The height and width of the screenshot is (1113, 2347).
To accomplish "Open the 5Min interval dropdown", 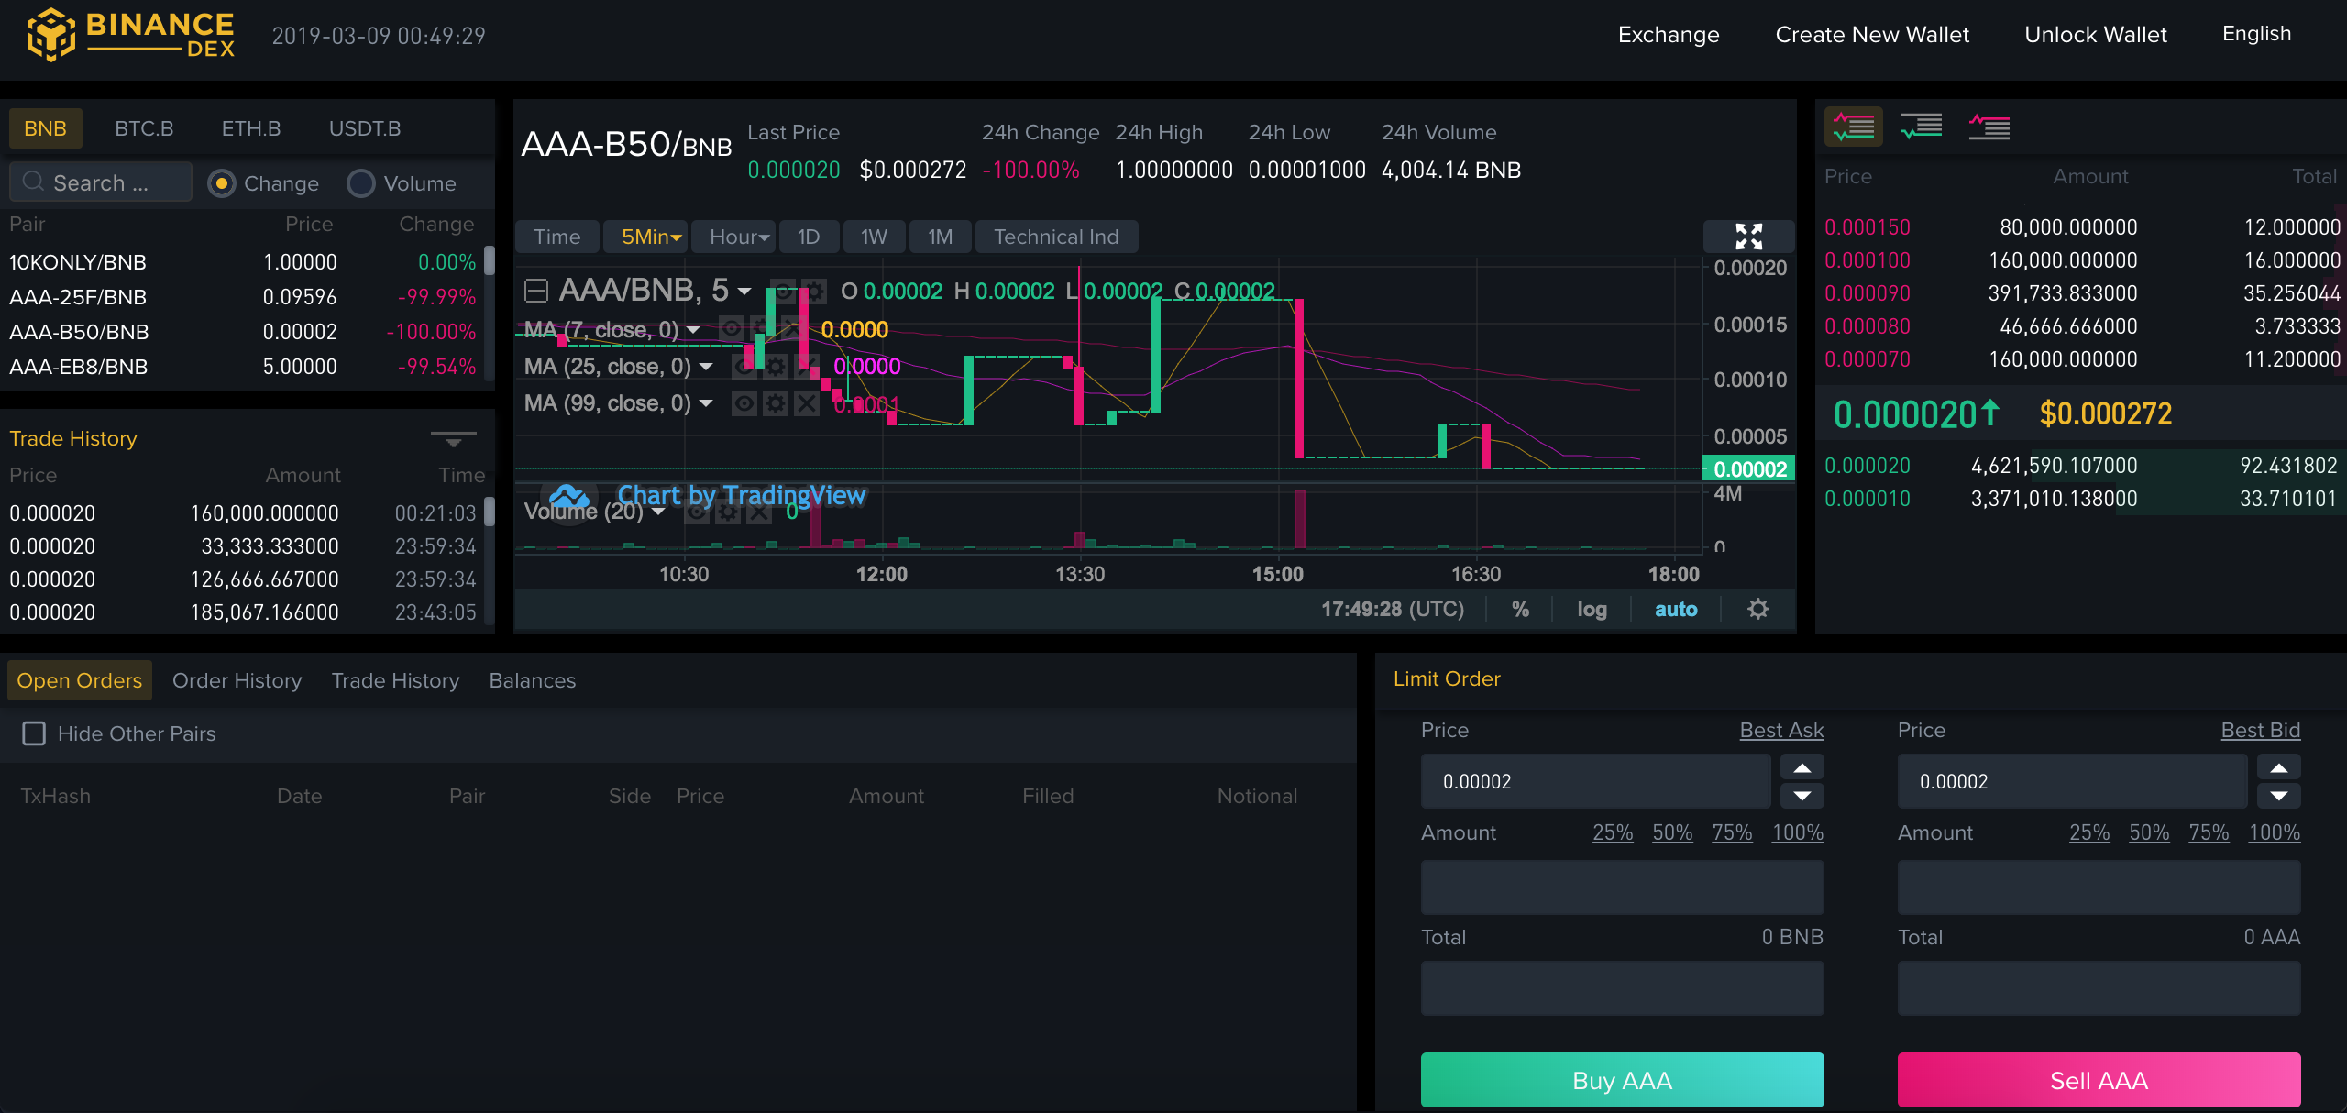I will pos(652,237).
